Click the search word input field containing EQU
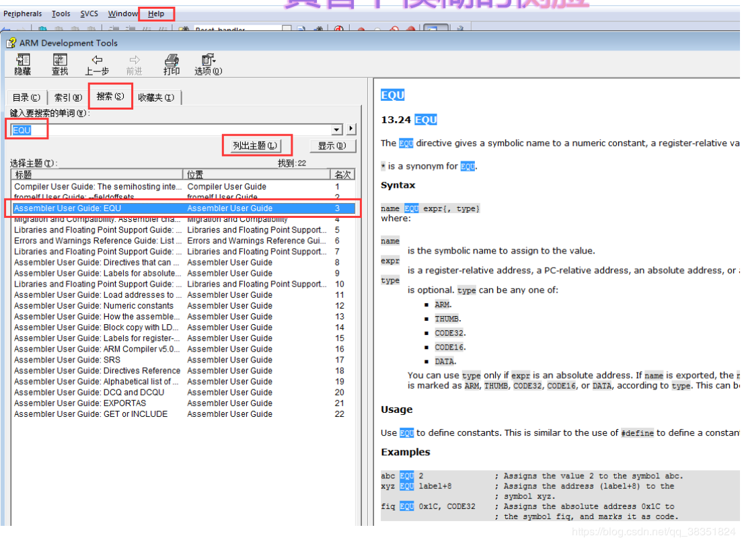 click(172, 130)
